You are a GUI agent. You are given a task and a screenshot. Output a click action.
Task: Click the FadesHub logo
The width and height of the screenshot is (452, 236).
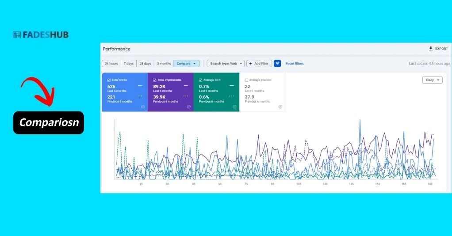point(41,34)
